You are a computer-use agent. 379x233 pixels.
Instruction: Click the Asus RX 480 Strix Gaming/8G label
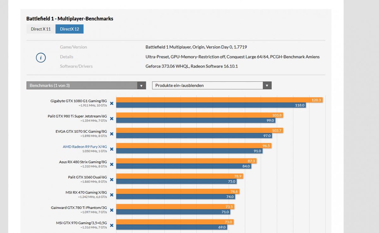[83, 162]
